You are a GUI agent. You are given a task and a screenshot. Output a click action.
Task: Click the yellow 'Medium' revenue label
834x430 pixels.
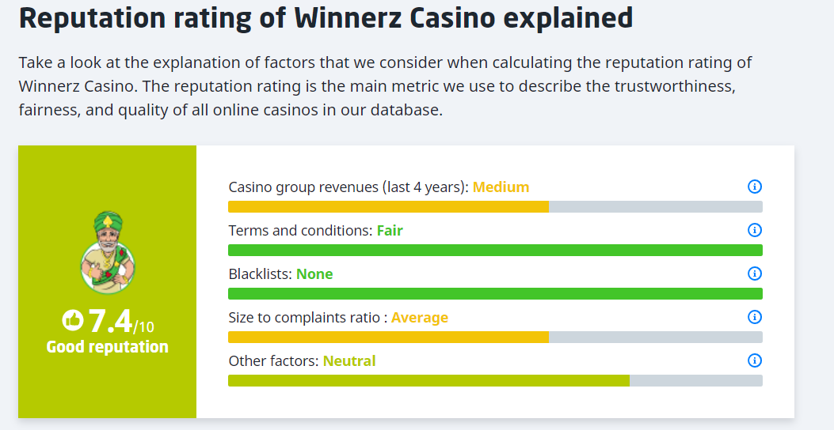501,187
